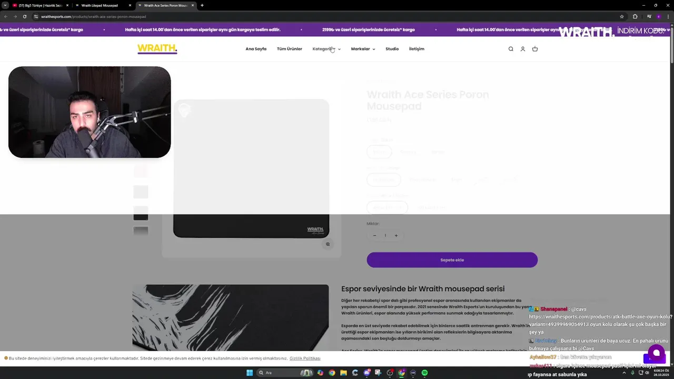Click the address bar URL
674x379 pixels.
tap(94, 16)
